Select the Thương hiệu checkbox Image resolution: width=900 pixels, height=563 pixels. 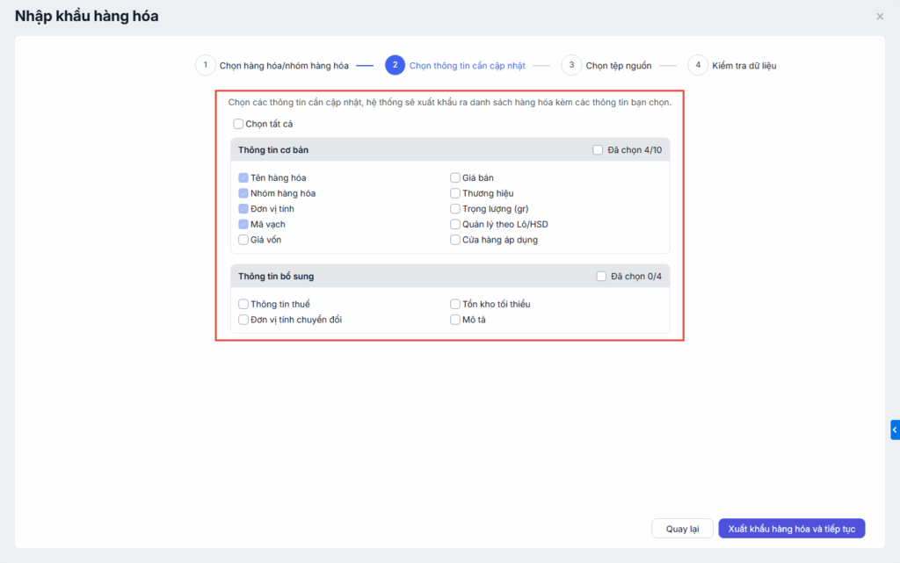(455, 193)
